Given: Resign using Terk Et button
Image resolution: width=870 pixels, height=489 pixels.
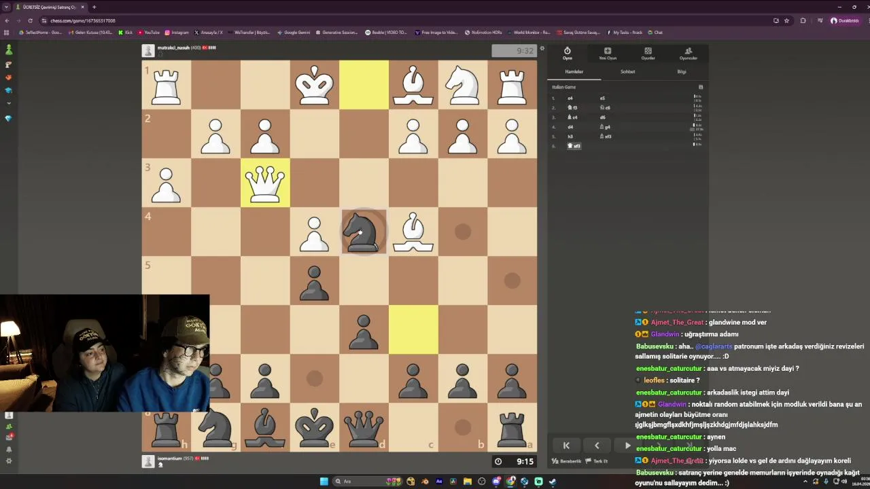Looking at the screenshot, I should [597, 461].
